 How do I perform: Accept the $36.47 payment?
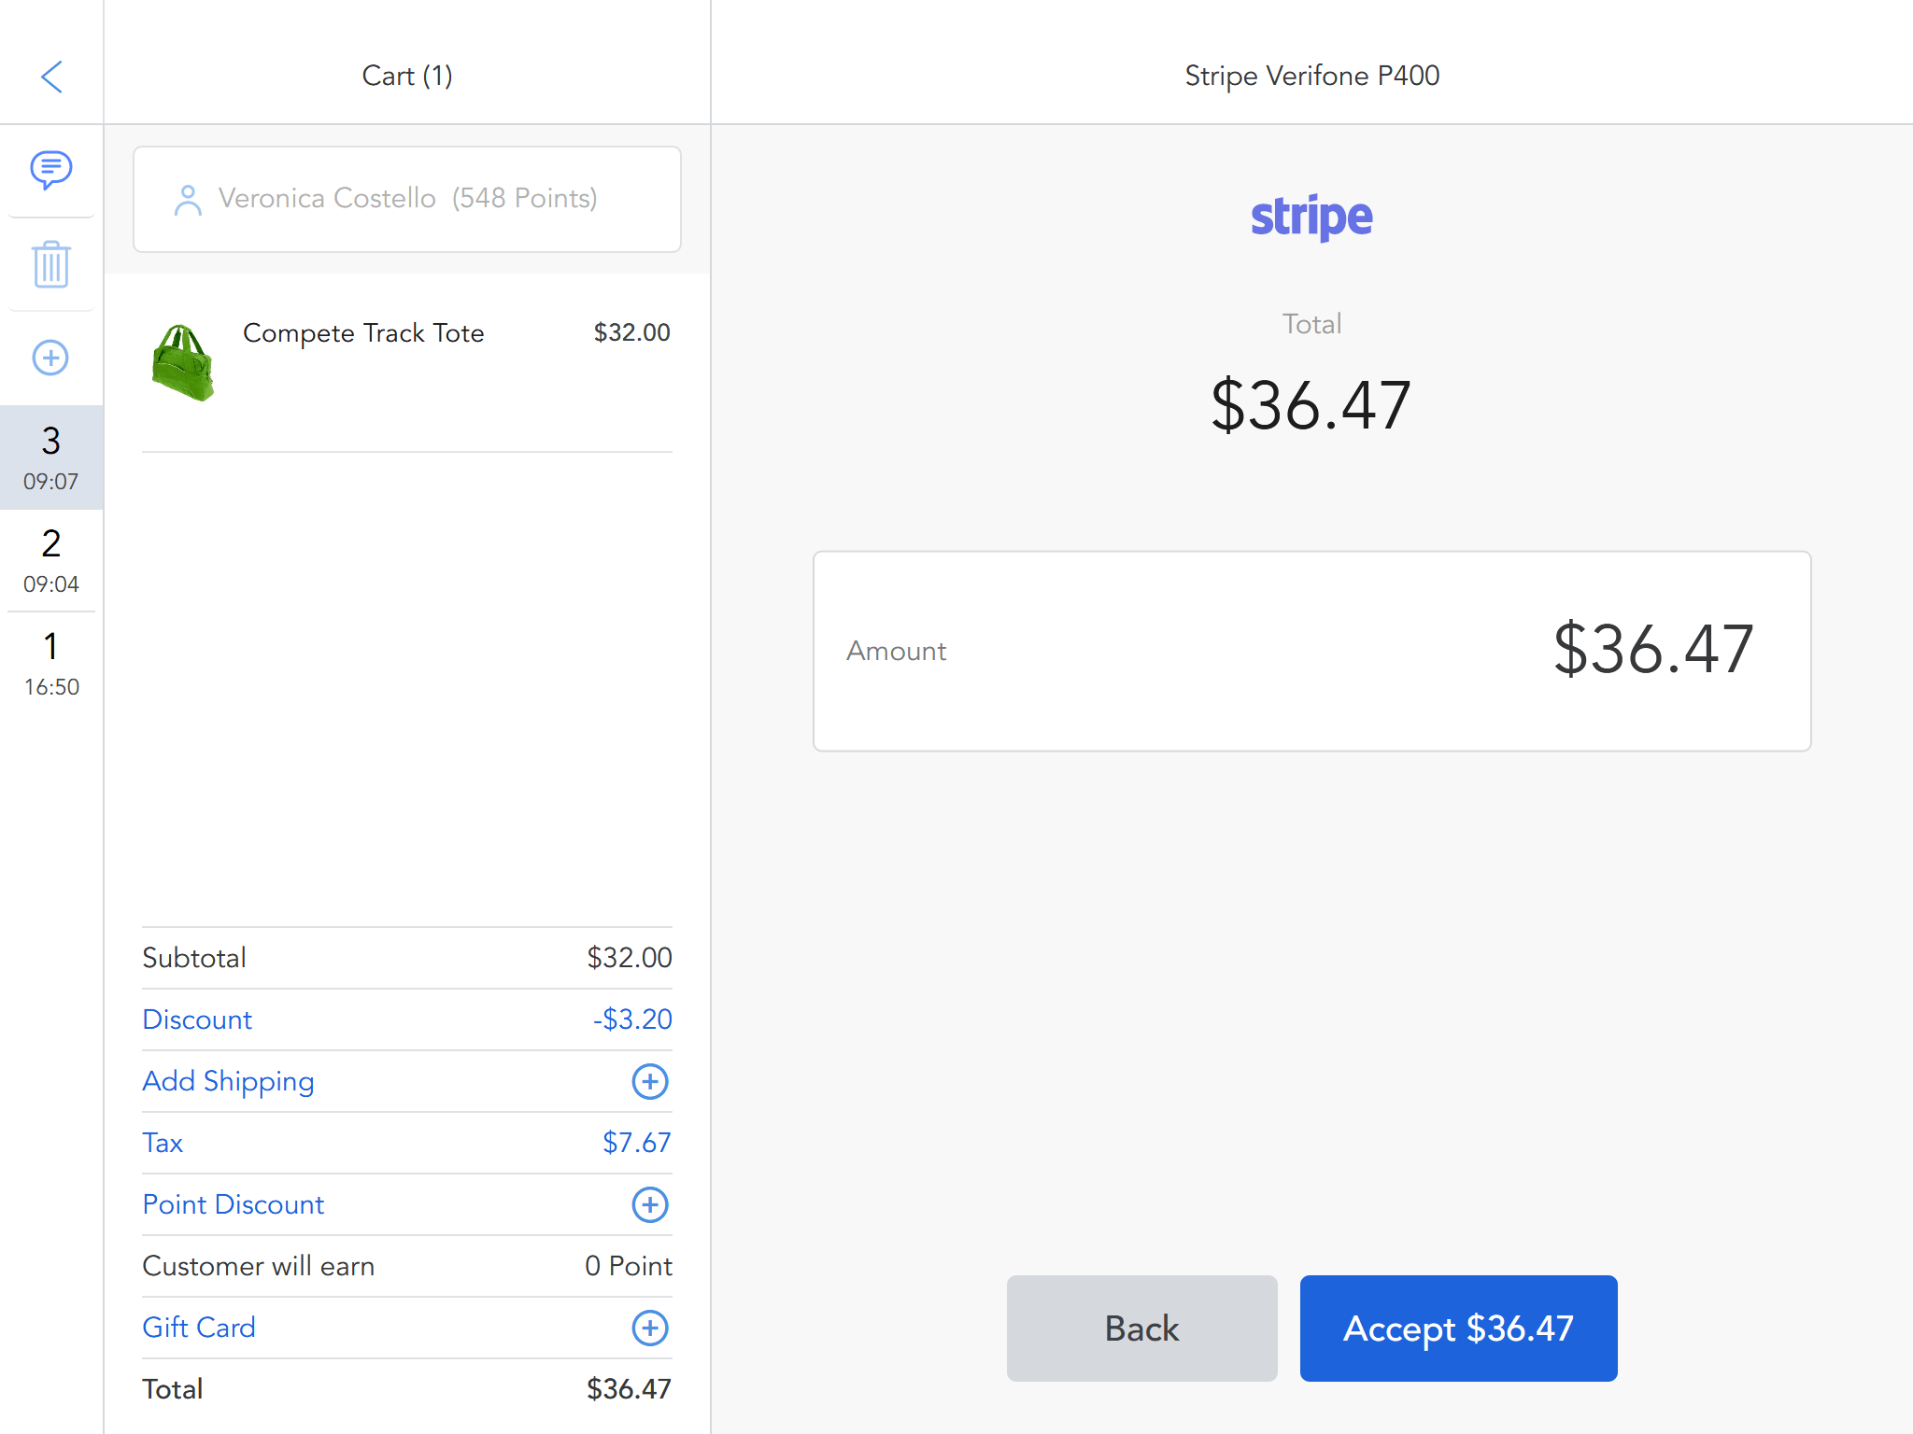pyautogui.click(x=1458, y=1328)
